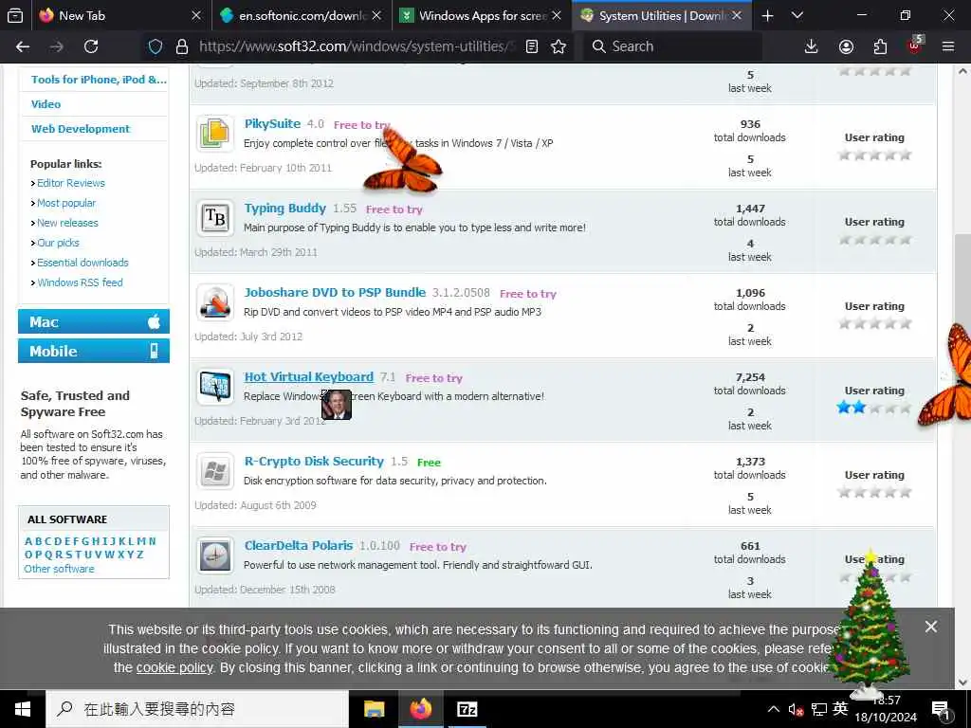Open the Most popular link
The height and width of the screenshot is (728, 971).
coord(66,203)
